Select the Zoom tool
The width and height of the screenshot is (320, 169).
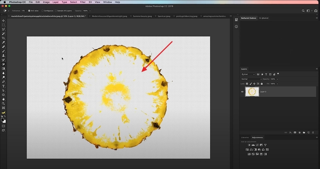pos(3,104)
